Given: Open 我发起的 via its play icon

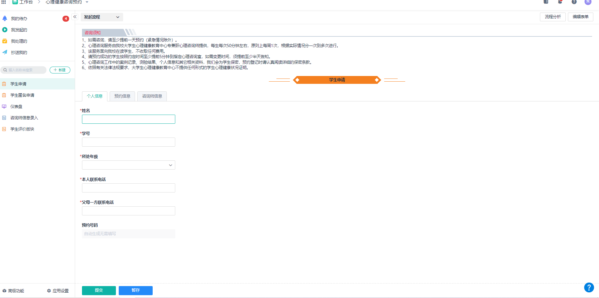Looking at the screenshot, I should point(5,30).
